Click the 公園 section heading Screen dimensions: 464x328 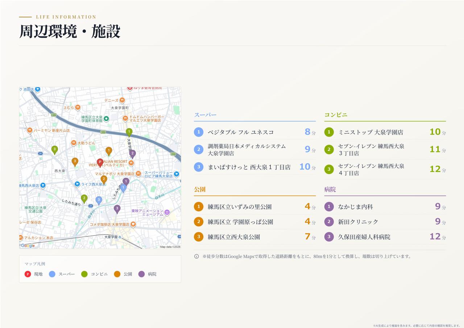pos(200,189)
